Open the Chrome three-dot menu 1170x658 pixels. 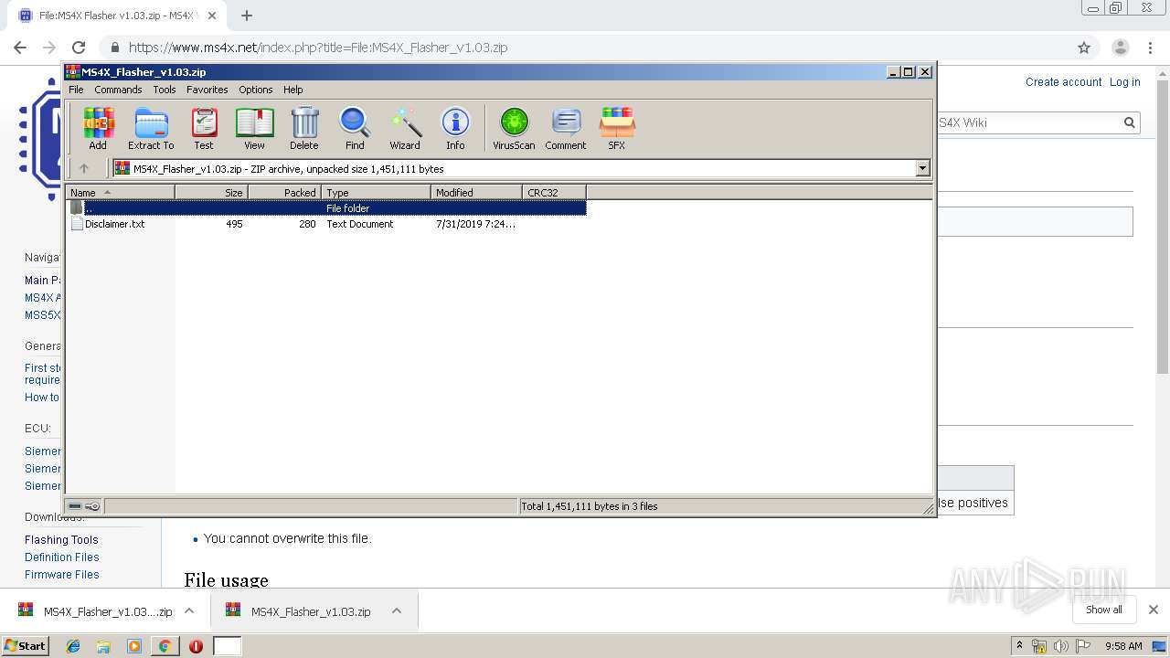pyautogui.click(x=1150, y=48)
